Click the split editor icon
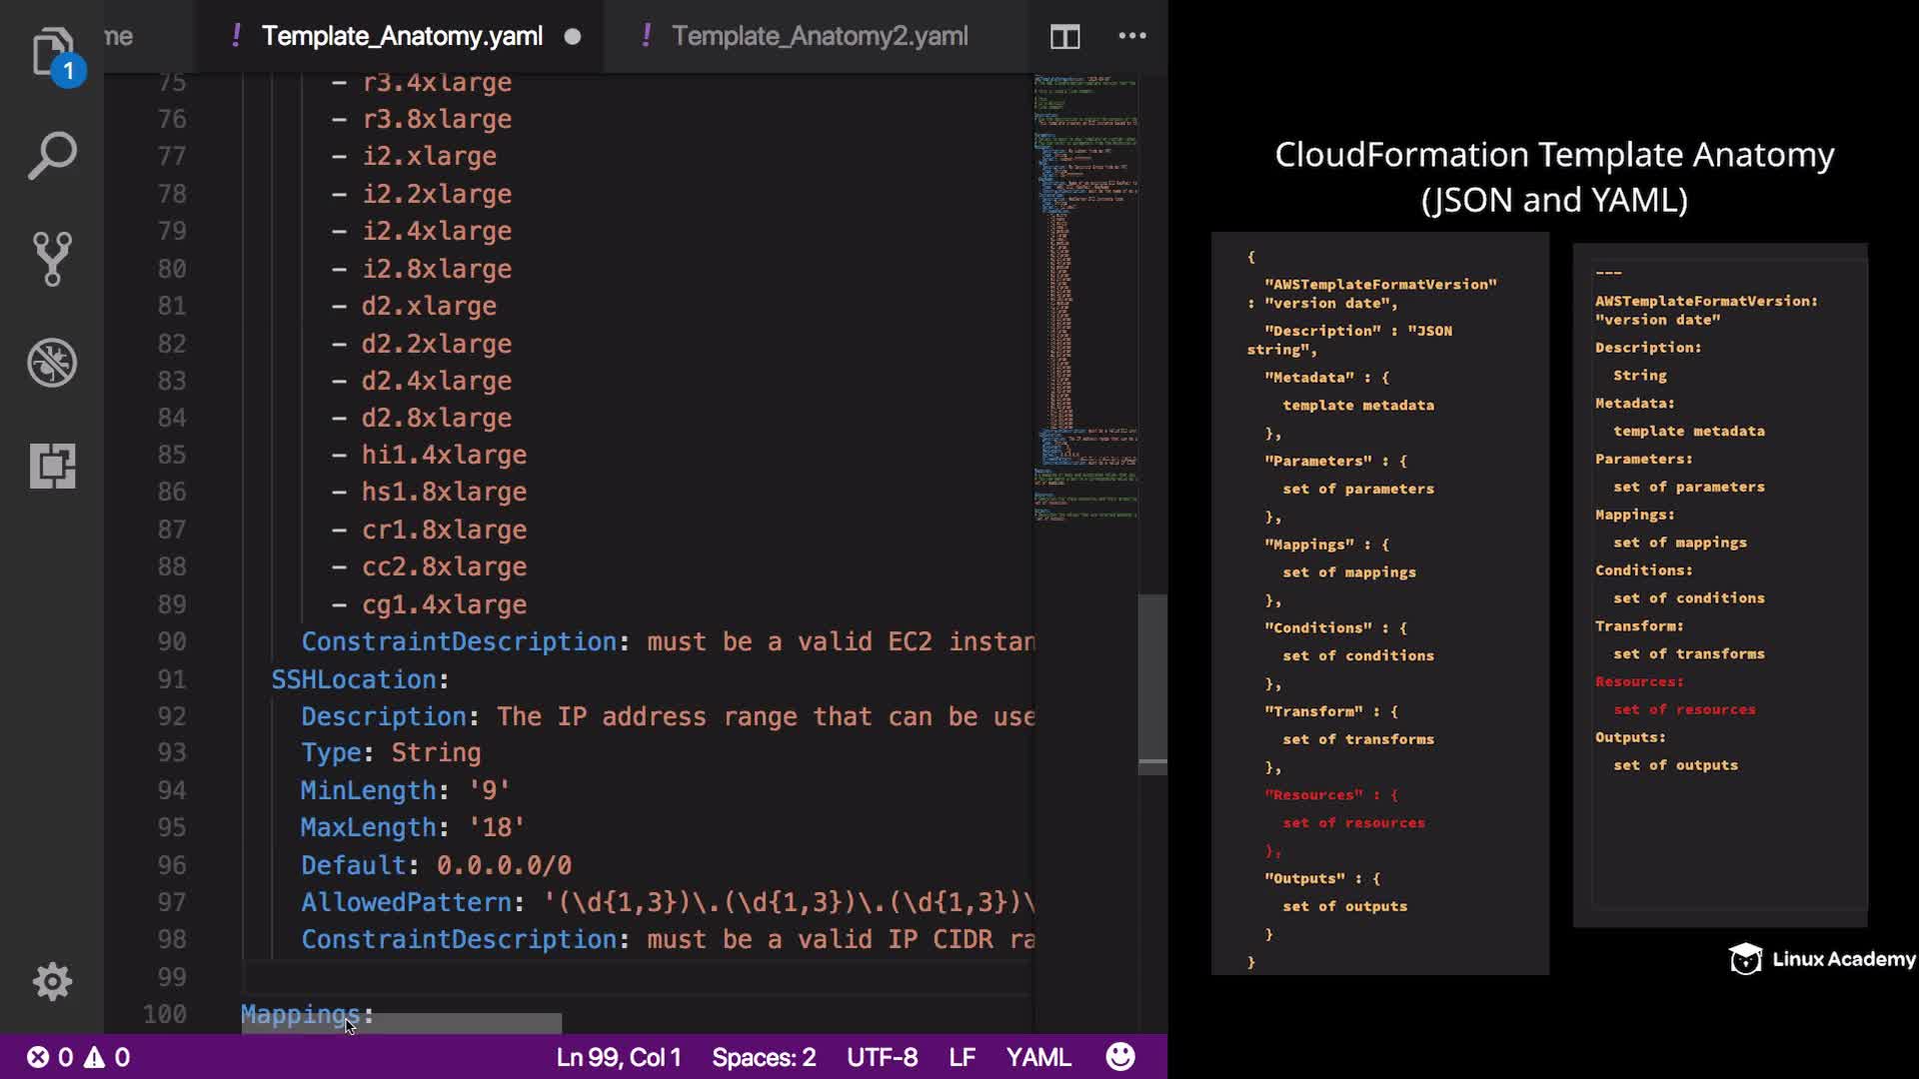Image resolution: width=1919 pixels, height=1079 pixels. click(x=1064, y=37)
